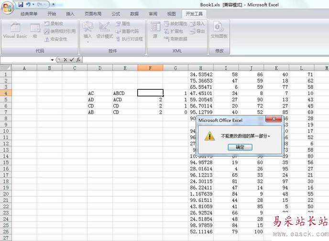The image size is (329, 241).
Task: Toggle Design Mode (设计模式)
Action: click(x=105, y=31)
